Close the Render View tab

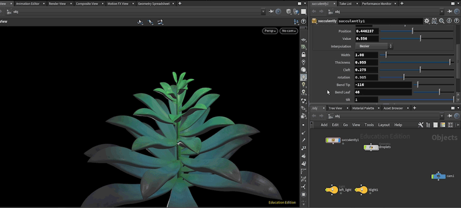point(71,4)
